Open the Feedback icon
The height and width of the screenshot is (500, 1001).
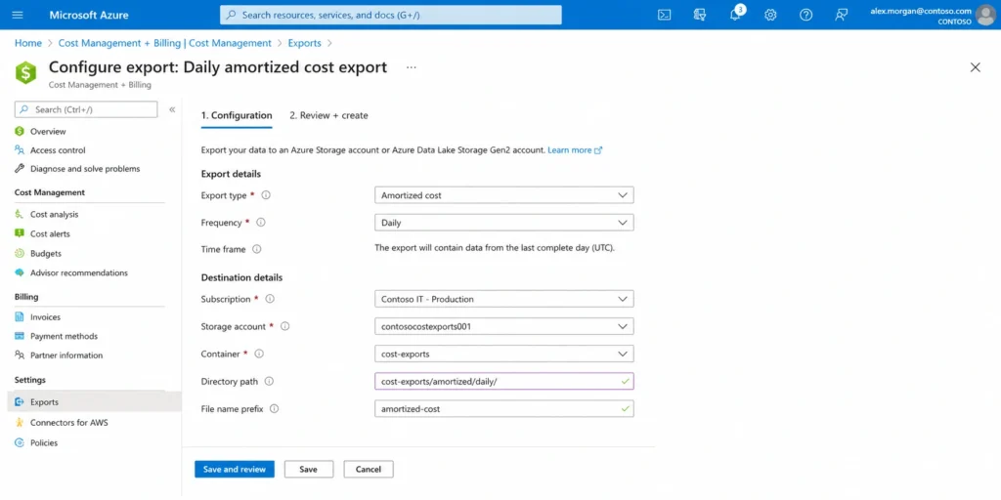tap(842, 15)
